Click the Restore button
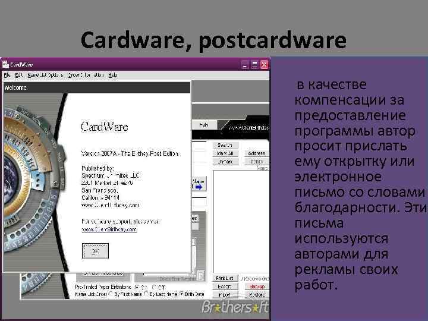The width and height of the screenshot is (428, 321). click(257, 294)
